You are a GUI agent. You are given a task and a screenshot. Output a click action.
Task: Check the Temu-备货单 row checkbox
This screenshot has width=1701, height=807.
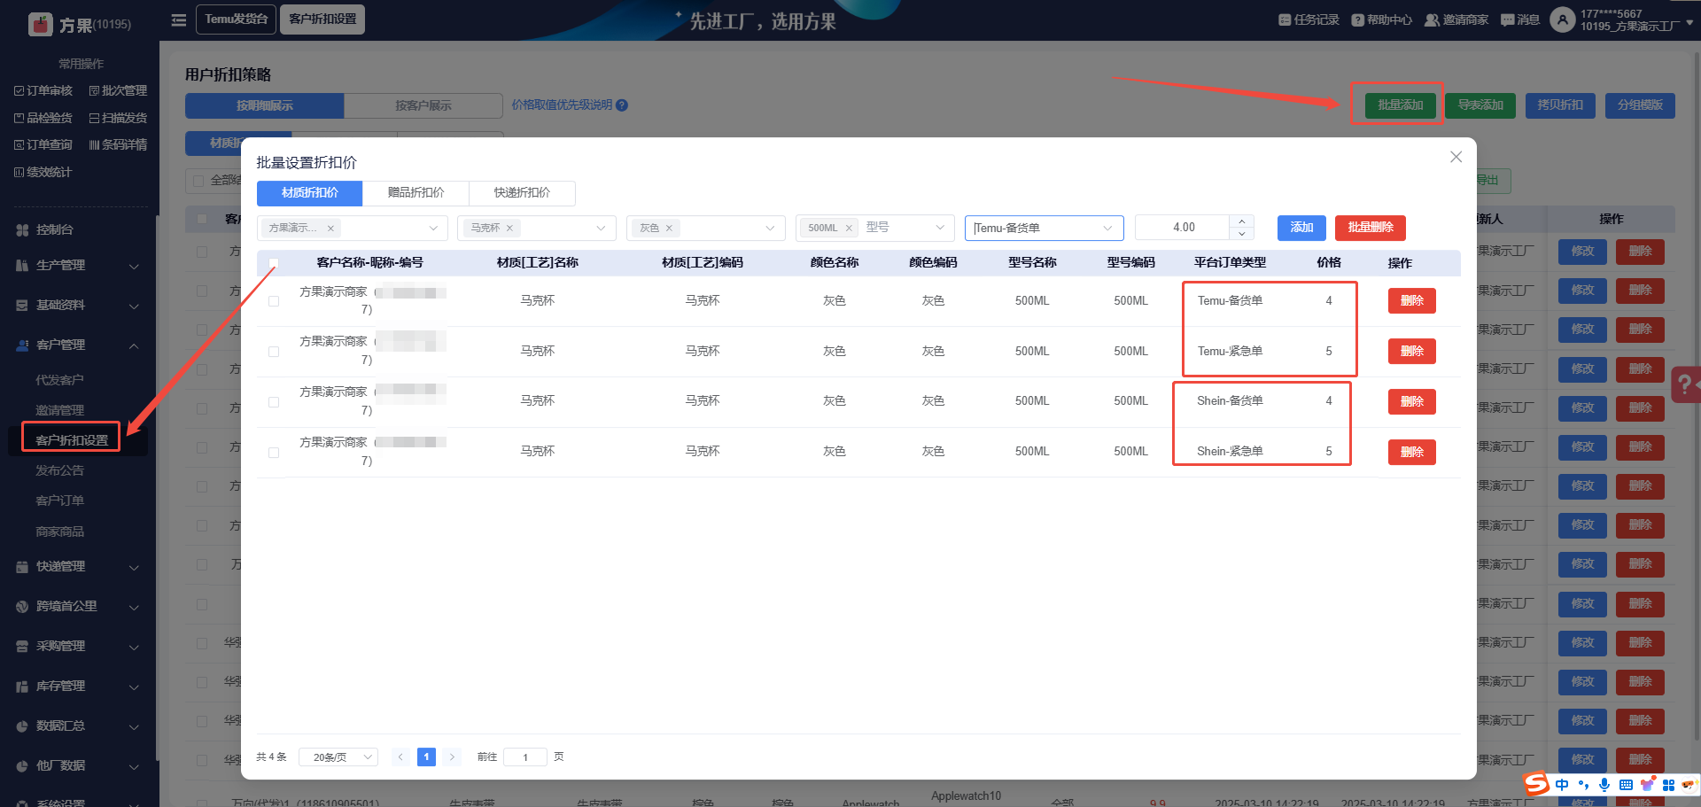(x=274, y=301)
